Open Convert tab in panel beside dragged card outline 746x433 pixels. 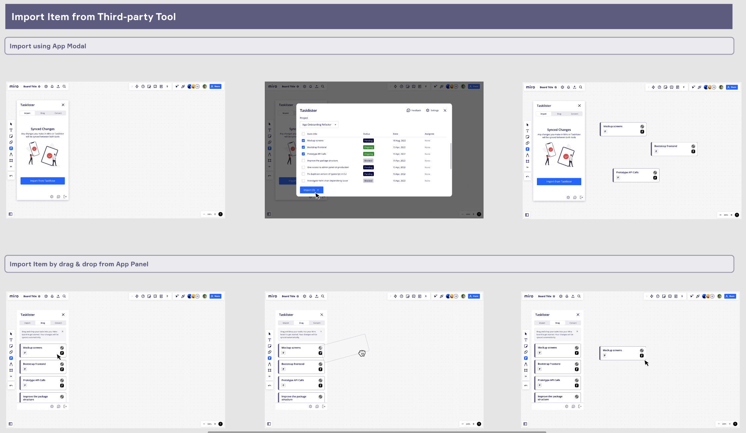[316, 323]
